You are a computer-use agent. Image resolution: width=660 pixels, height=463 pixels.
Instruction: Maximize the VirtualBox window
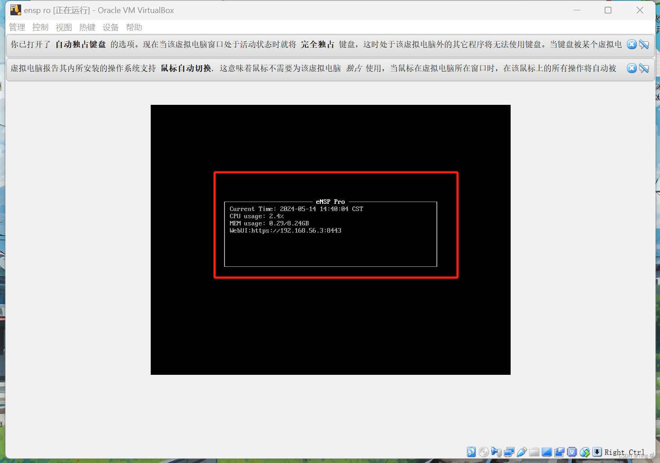click(x=608, y=10)
